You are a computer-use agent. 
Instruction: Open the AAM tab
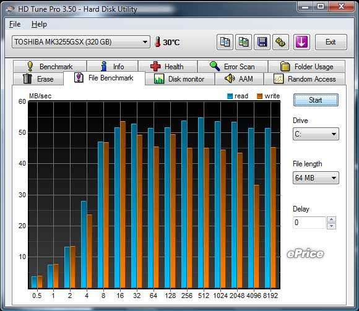[239, 79]
